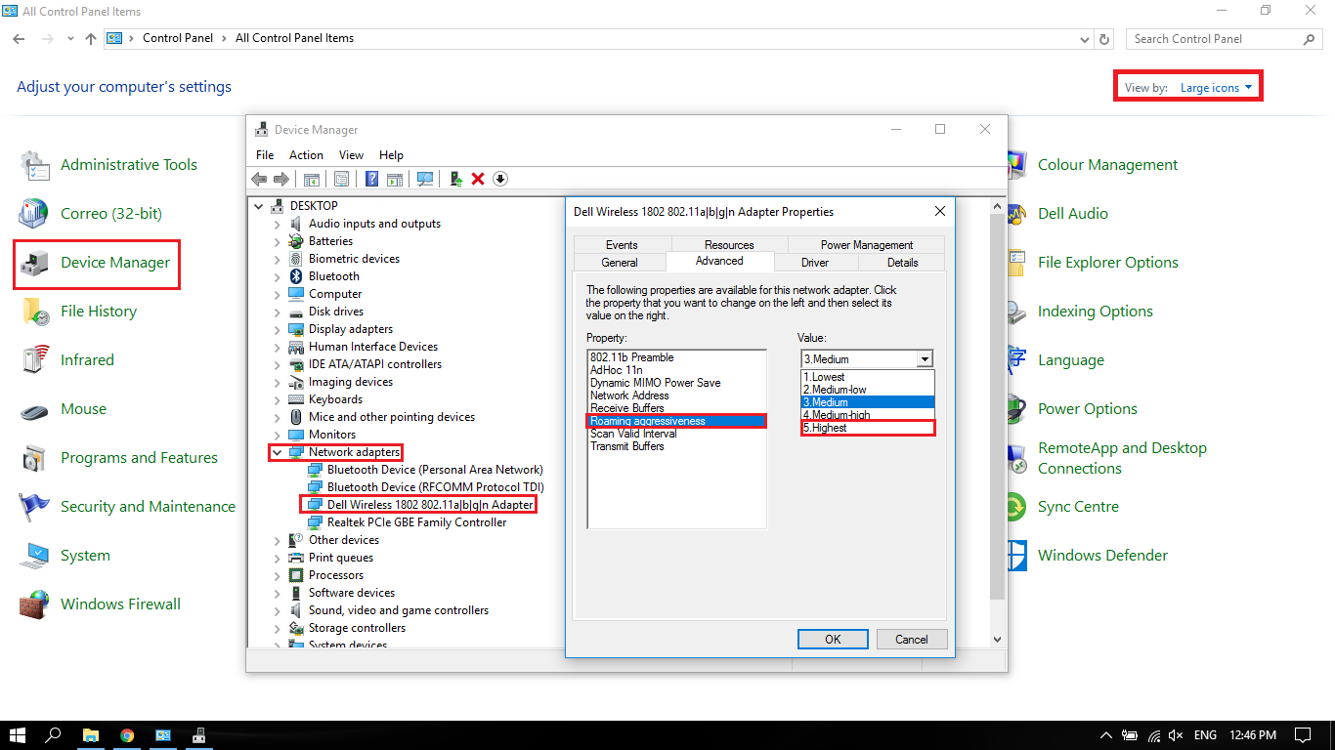Click the blue Help question-mark toolbar icon
Viewport: 1335px width, 750px height.
tap(372, 179)
